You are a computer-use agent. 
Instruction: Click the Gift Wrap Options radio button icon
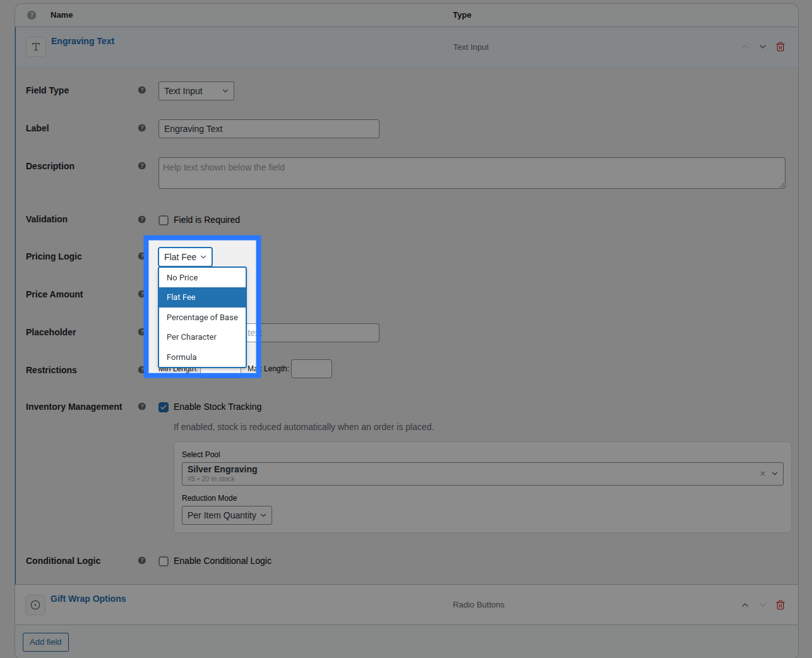pyautogui.click(x=35, y=605)
